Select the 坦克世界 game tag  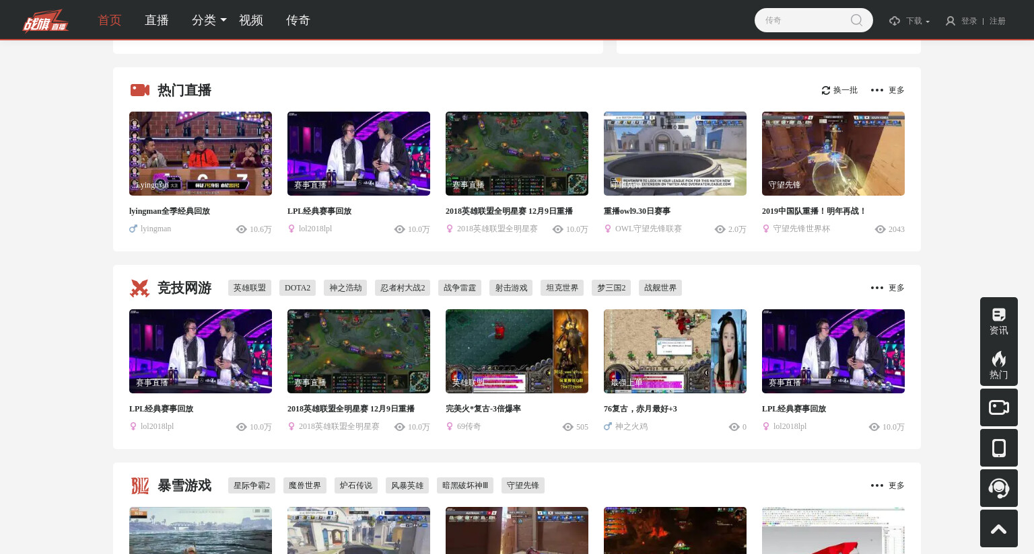(x=562, y=288)
